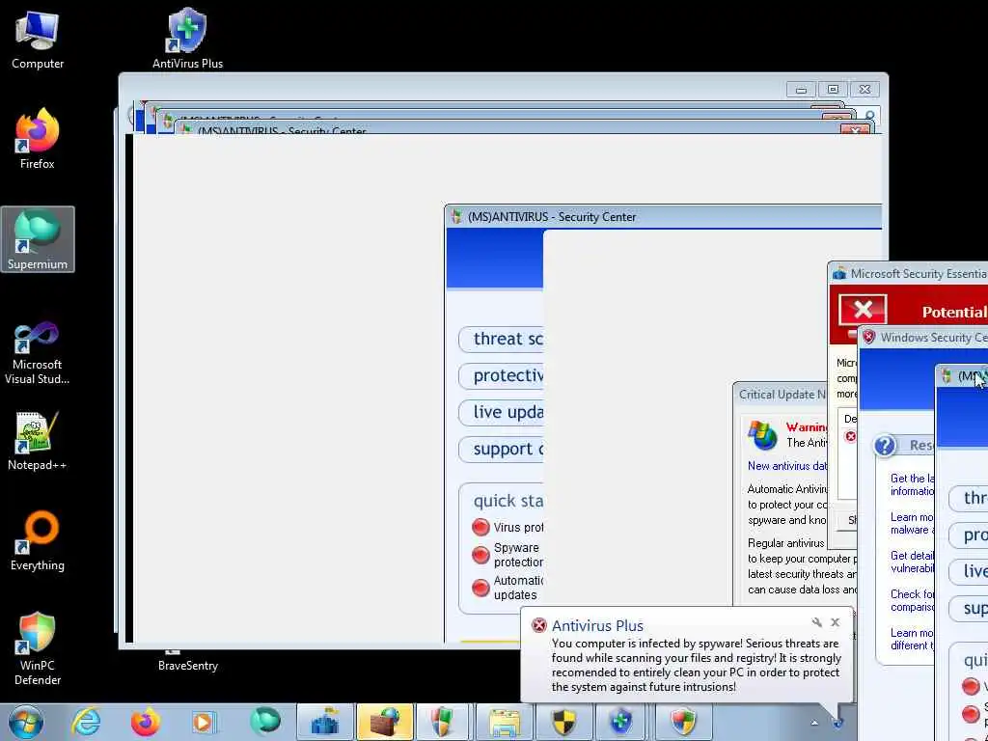Select the AntiVirus Plus desktop shortcut
Viewport: 988px width, 741px height.
[187, 39]
